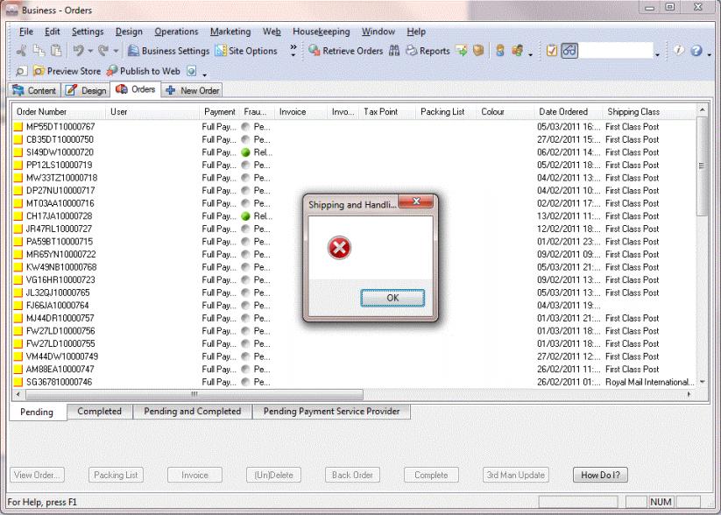Click the binoculars search icon
721x515 pixels.
coord(393,51)
